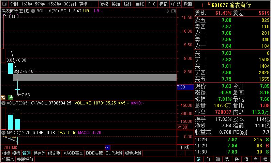Open BOLL-M indicator dropdown arrow
The width and height of the screenshot is (271, 163).
tap(33, 11)
